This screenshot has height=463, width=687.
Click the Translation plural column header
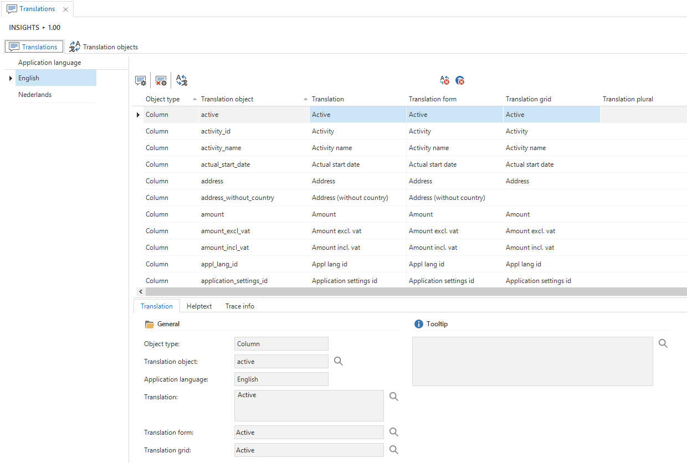click(x=628, y=99)
